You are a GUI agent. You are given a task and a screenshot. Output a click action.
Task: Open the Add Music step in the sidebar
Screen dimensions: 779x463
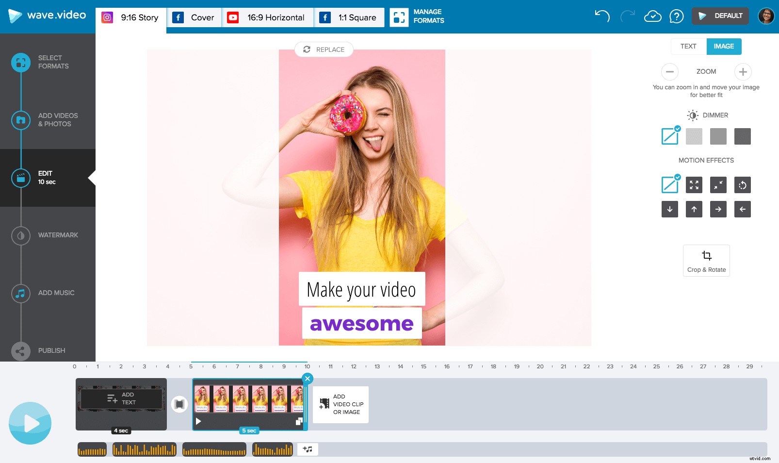(x=56, y=293)
